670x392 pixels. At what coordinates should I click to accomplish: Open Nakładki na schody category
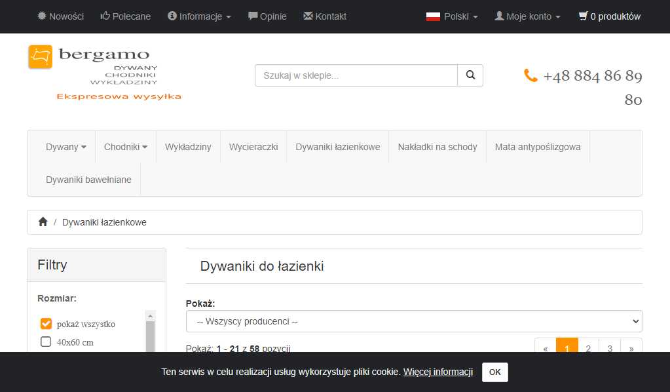tap(437, 147)
